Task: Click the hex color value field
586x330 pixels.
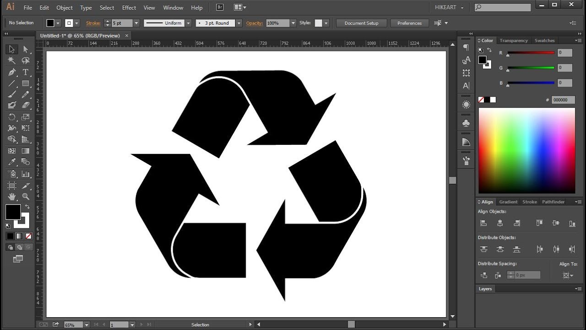Action: pyautogui.click(x=563, y=100)
